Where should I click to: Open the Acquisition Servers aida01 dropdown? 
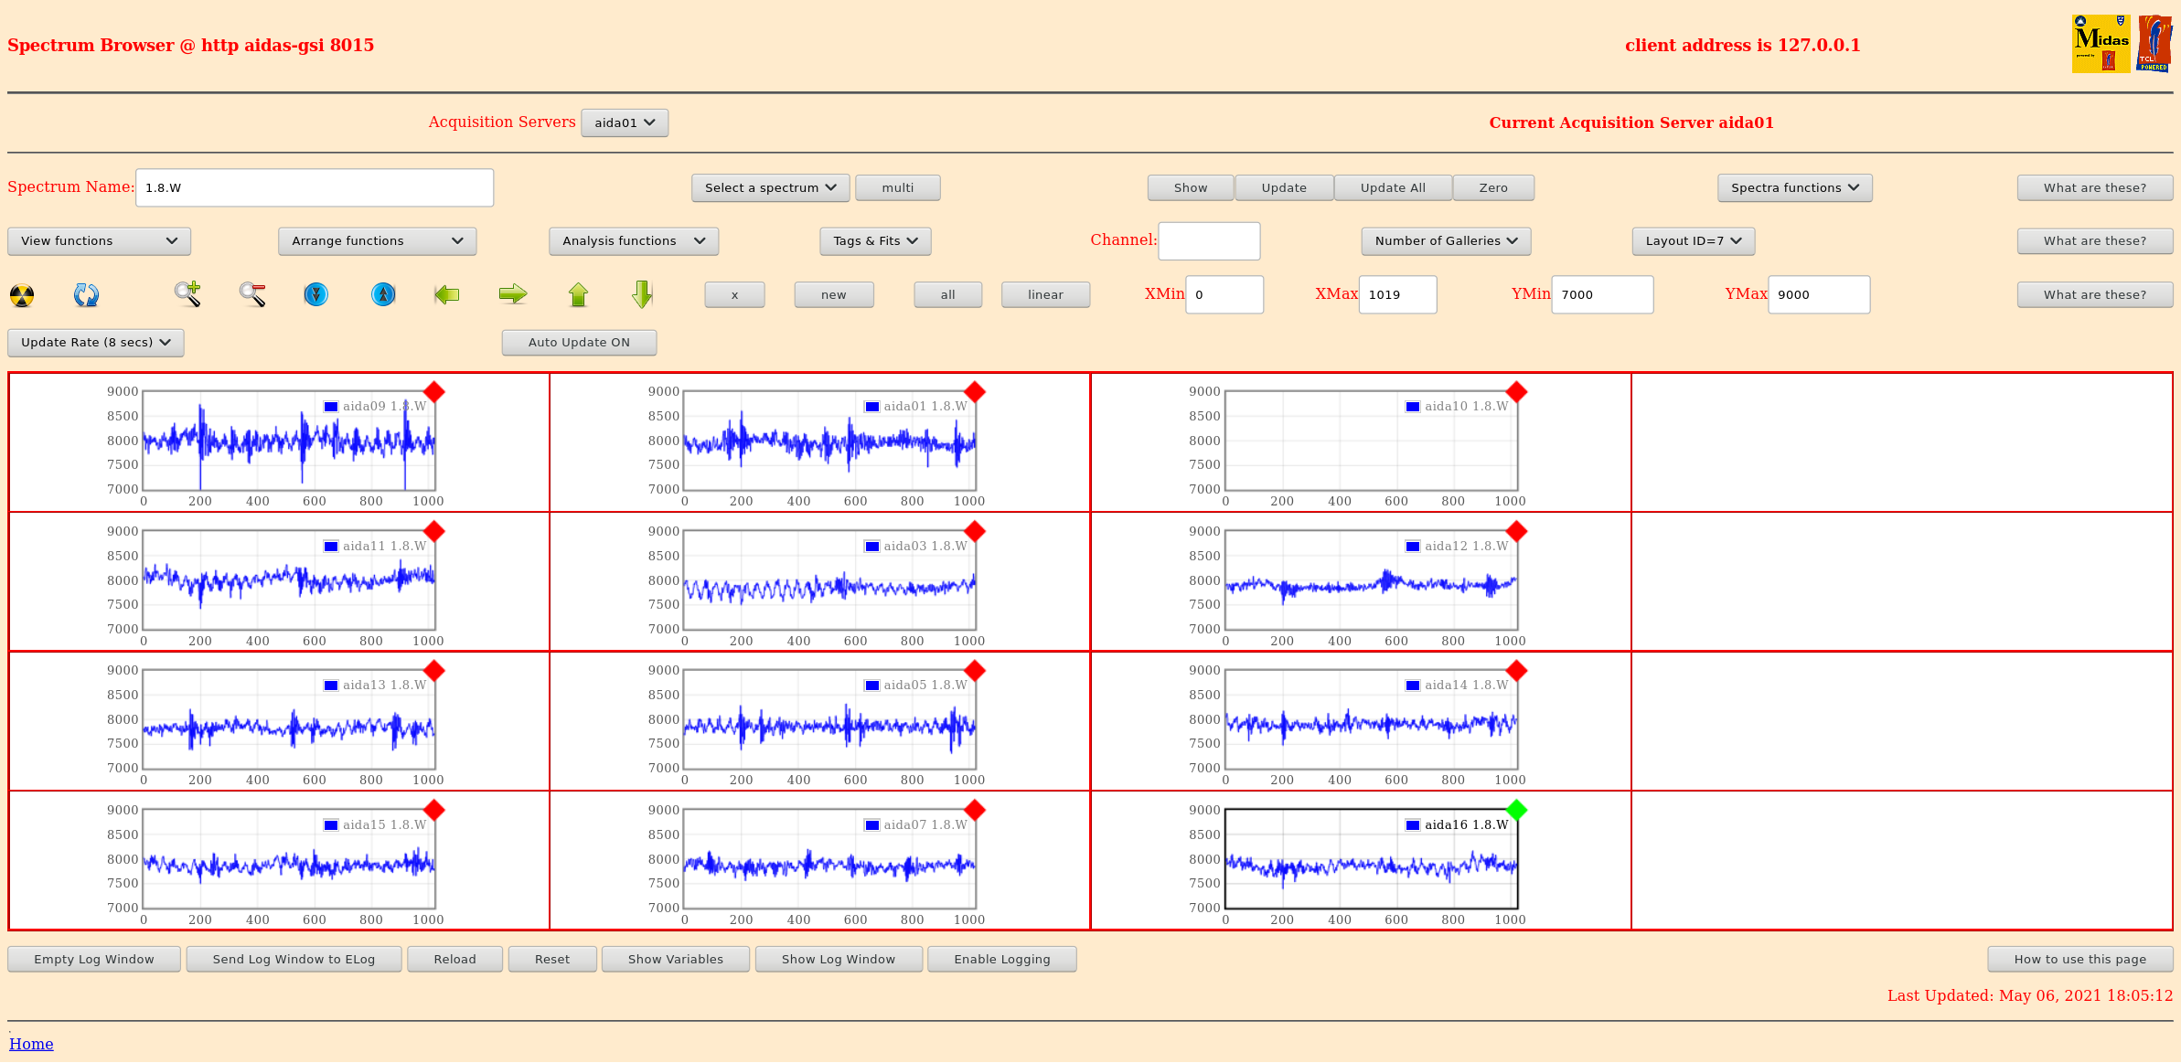[x=625, y=123]
